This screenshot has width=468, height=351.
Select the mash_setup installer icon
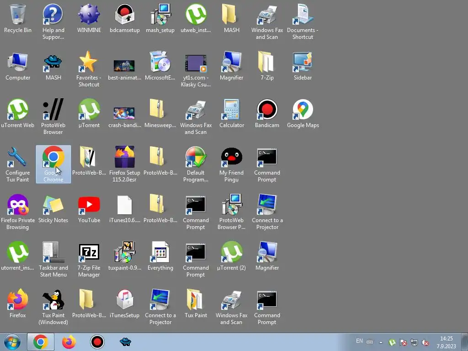(160, 18)
